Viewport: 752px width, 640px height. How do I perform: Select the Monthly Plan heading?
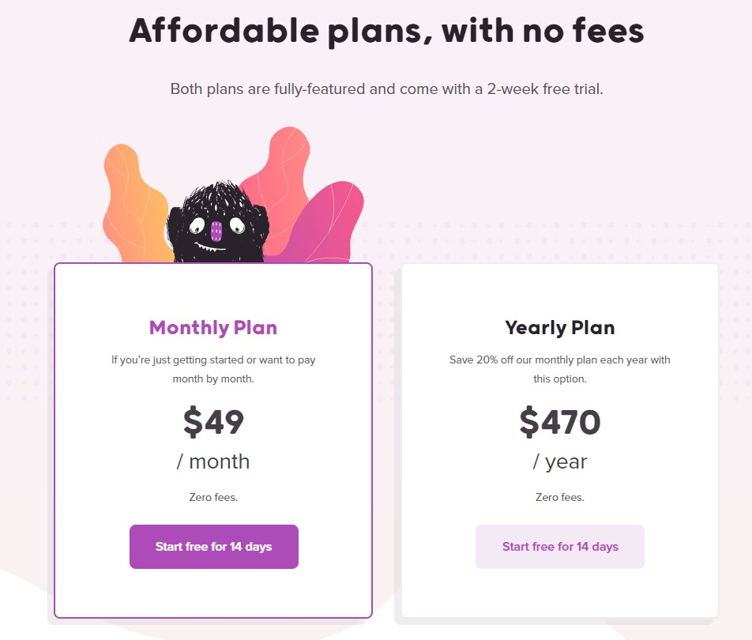(x=213, y=328)
